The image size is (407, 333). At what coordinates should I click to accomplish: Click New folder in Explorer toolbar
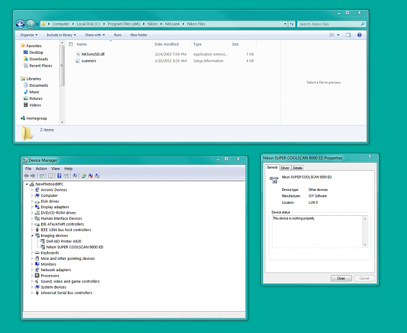pos(139,35)
